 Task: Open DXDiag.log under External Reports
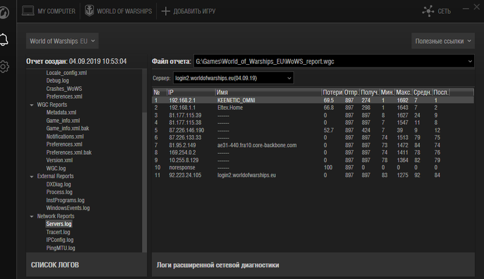coord(58,184)
